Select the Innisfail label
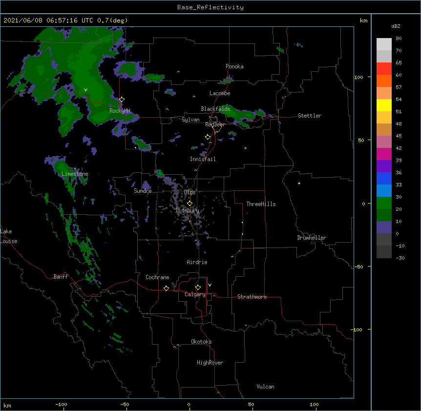The image size is (421, 411). click(203, 159)
